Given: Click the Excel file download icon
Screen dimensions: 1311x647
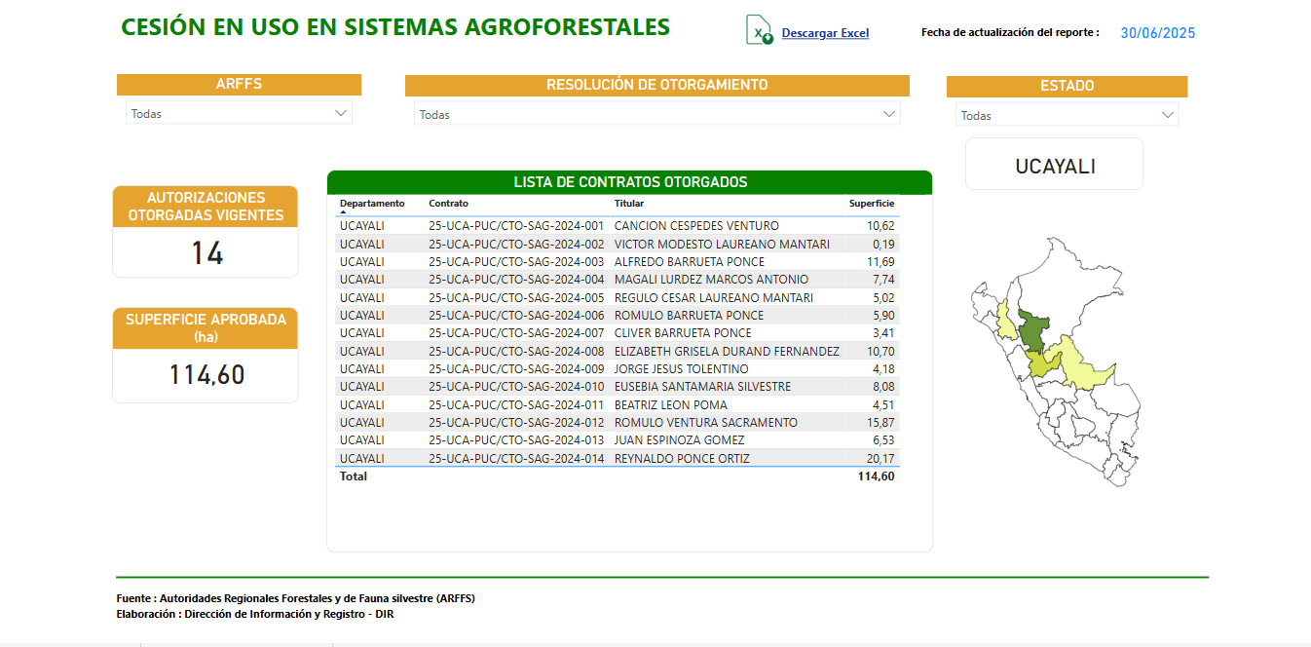Looking at the screenshot, I should [x=759, y=30].
